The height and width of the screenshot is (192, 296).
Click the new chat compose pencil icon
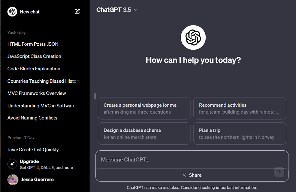point(77,11)
